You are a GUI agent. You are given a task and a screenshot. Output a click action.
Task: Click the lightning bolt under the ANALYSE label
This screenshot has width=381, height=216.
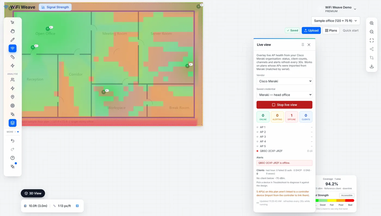[13, 88]
